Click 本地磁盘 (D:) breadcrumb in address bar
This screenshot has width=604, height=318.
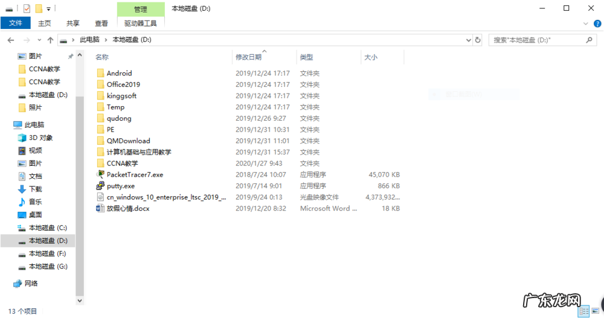[132, 40]
